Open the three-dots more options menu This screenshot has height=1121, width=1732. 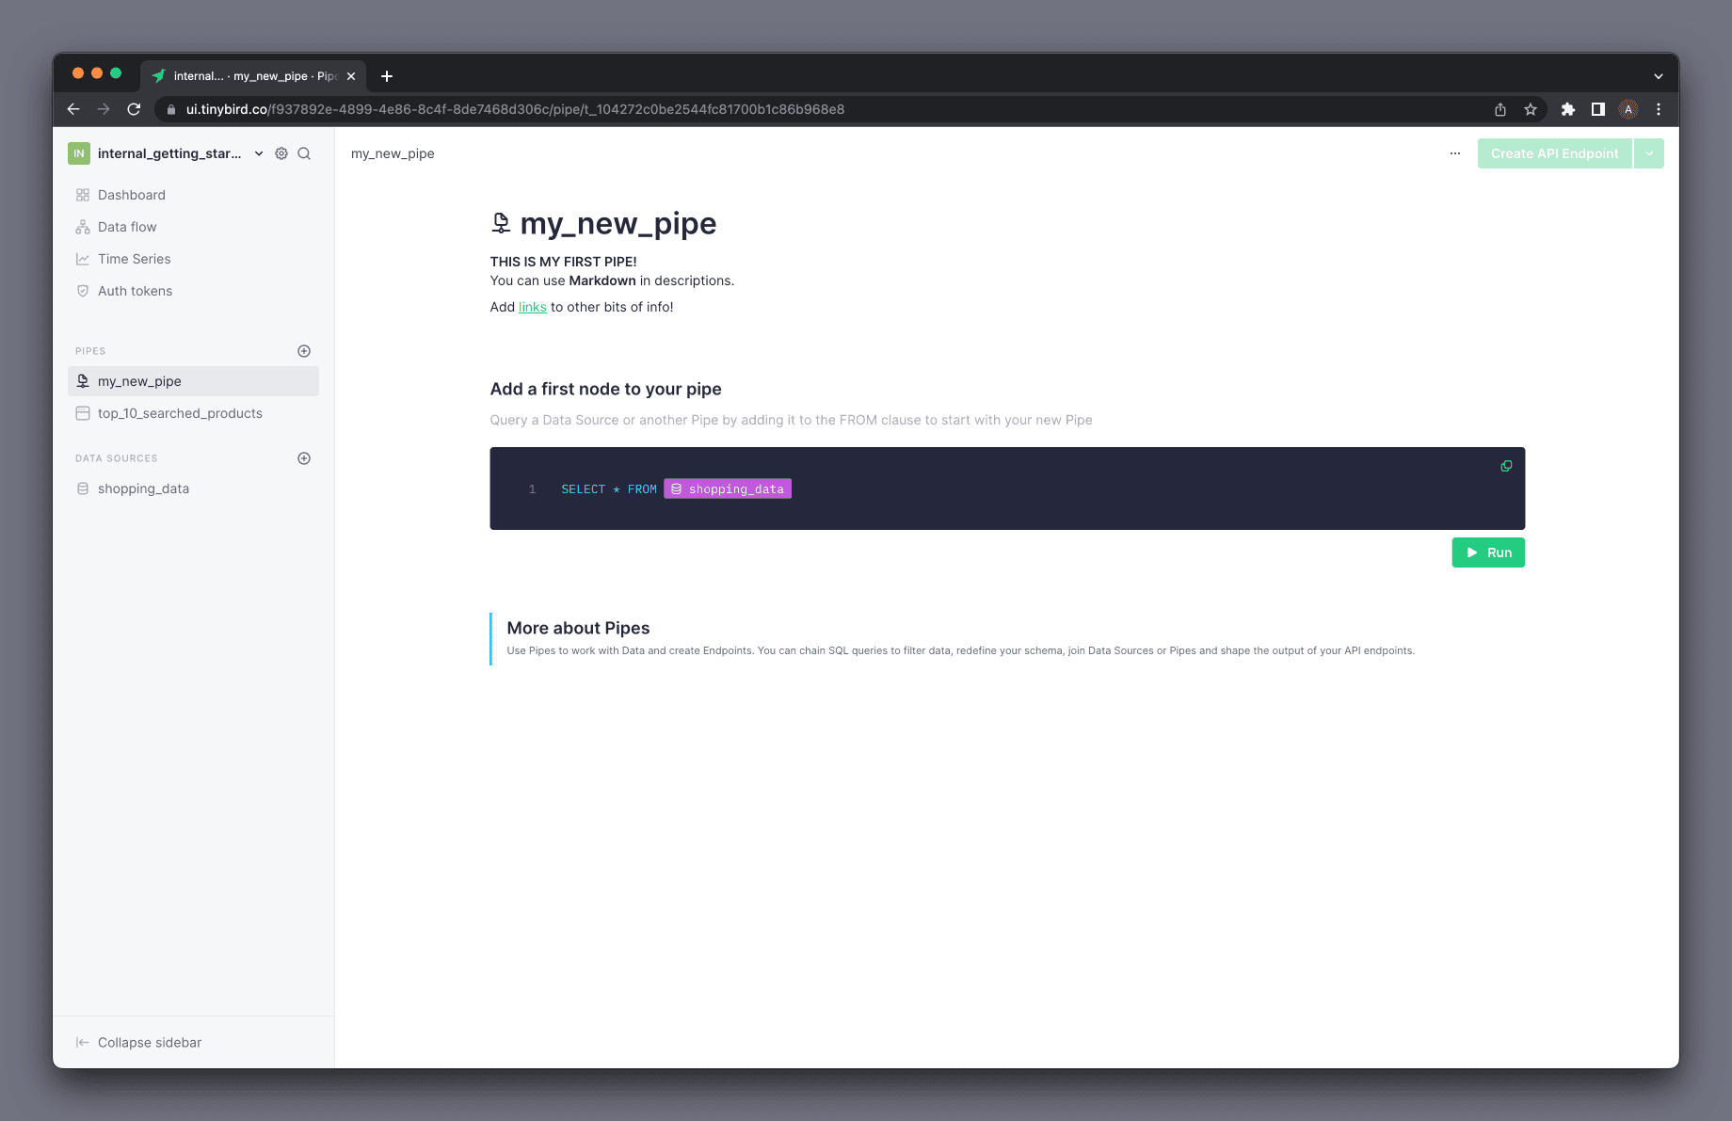click(1455, 153)
